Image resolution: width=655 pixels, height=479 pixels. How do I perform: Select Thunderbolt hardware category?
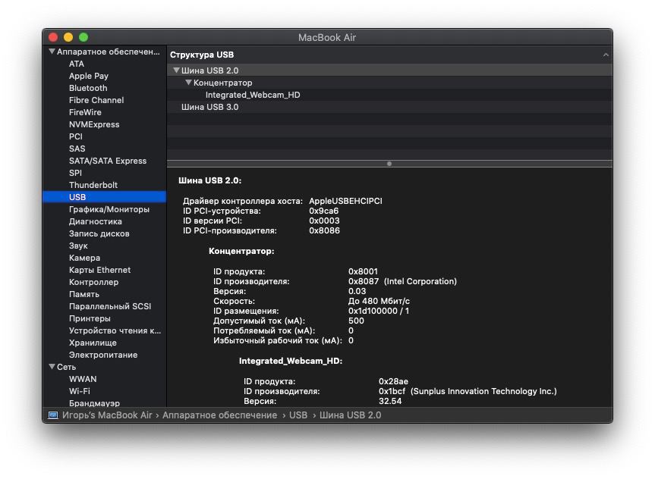coord(93,185)
